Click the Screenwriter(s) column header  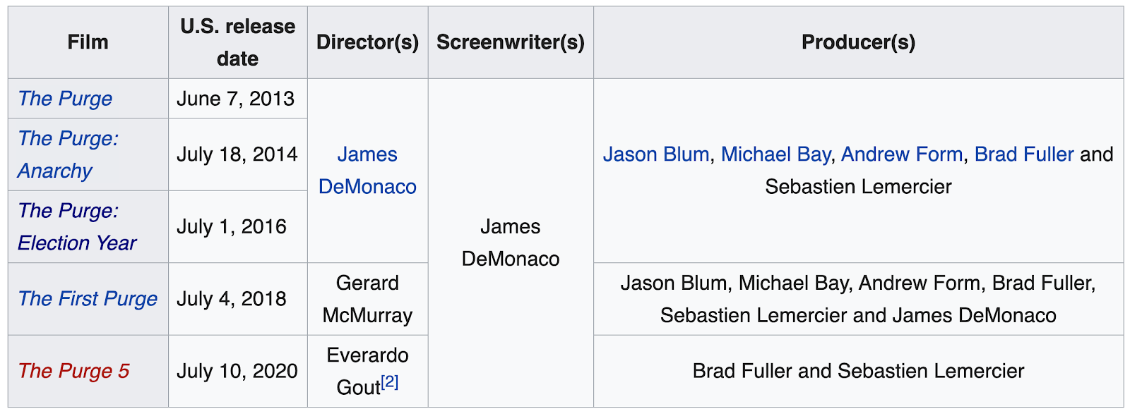point(511,42)
